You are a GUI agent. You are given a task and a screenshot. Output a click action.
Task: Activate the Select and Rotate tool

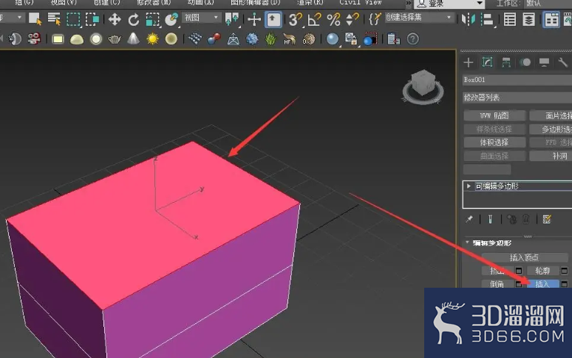134,19
